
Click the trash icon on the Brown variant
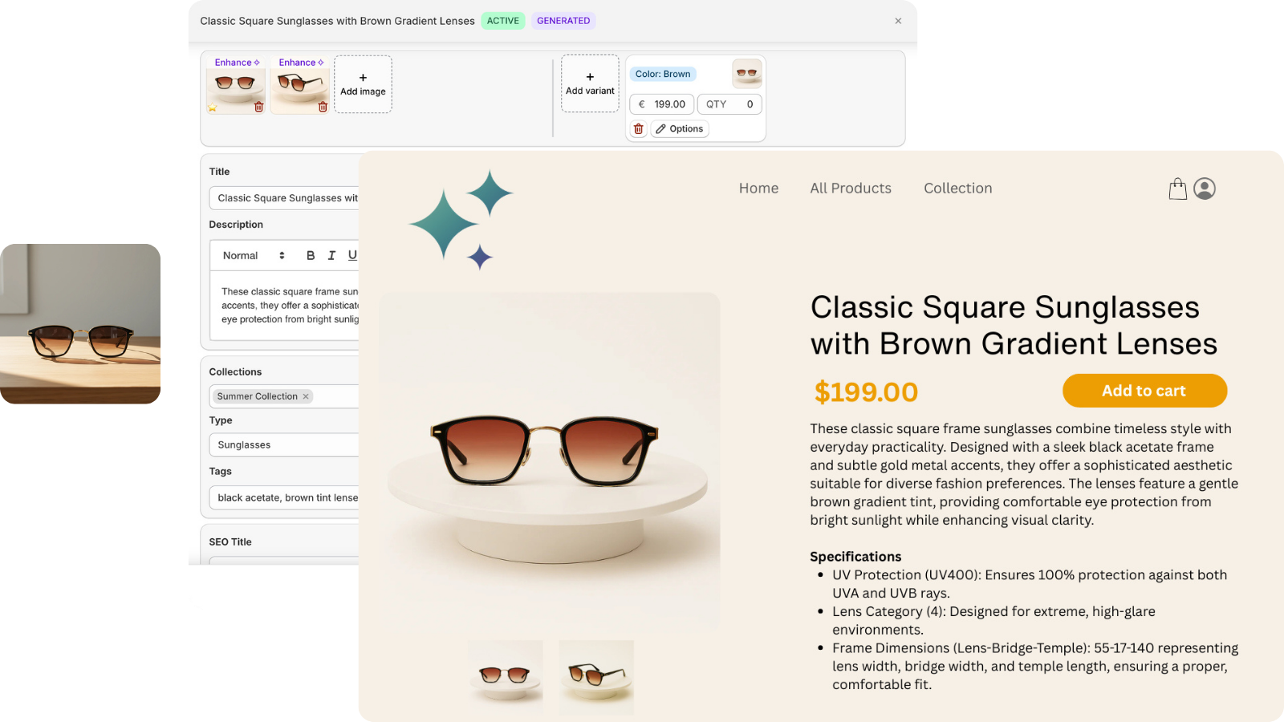(639, 128)
